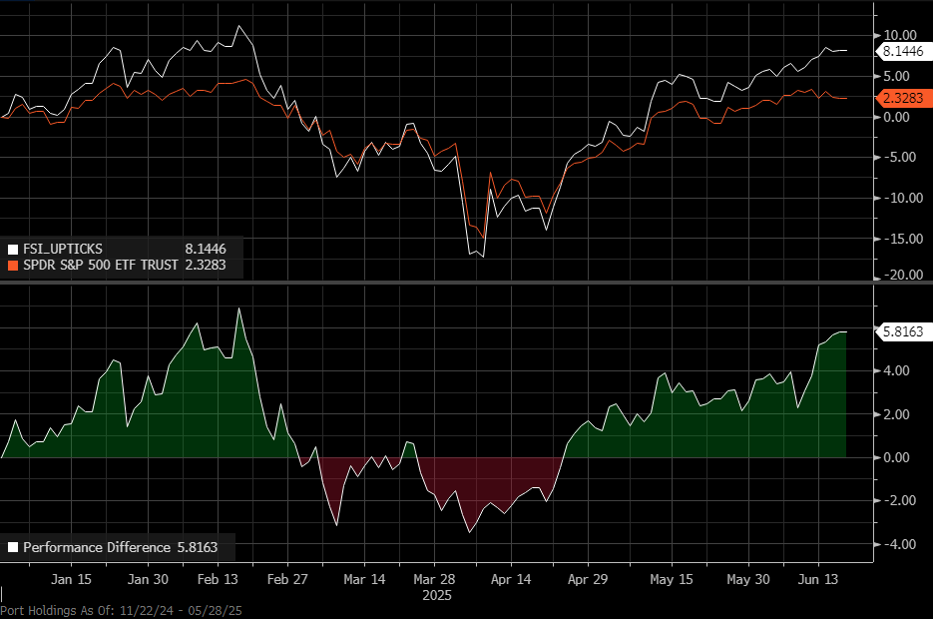This screenshot has height=619, width=933.
Task: Click the May 15 date label on the time axis
Action: click(671, 579)
